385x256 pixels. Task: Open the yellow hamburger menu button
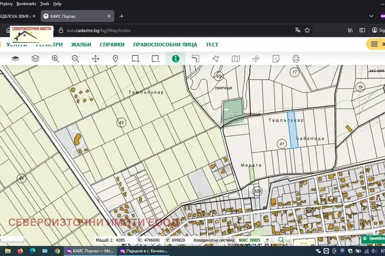click(374, 44)
